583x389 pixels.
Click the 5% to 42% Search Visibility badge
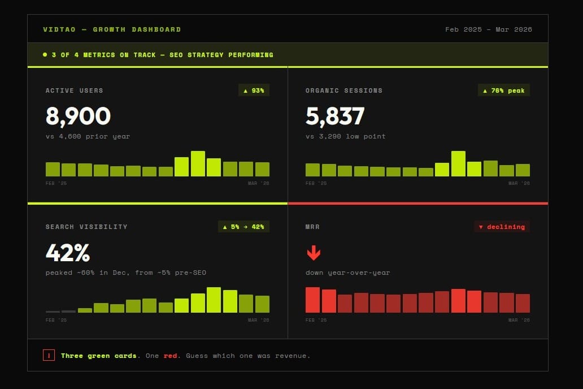[243, 227]
